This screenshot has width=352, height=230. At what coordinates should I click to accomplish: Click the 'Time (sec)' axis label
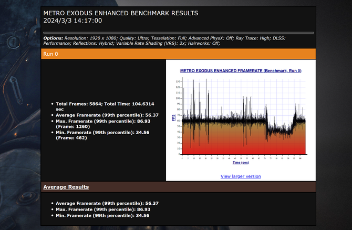241,162
